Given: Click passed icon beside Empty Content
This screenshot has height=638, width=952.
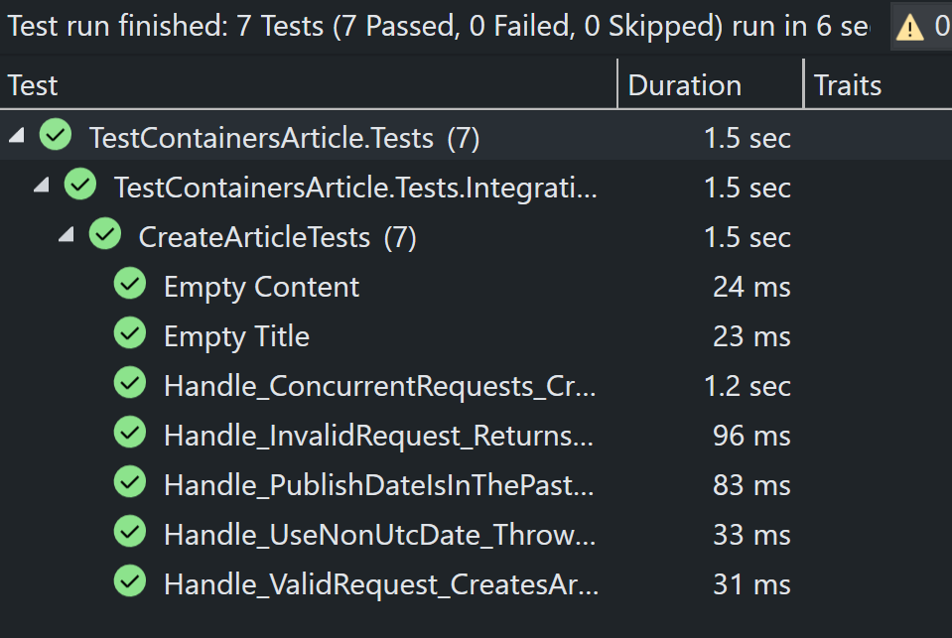Looking at the screenshot, I should (130, 285).
